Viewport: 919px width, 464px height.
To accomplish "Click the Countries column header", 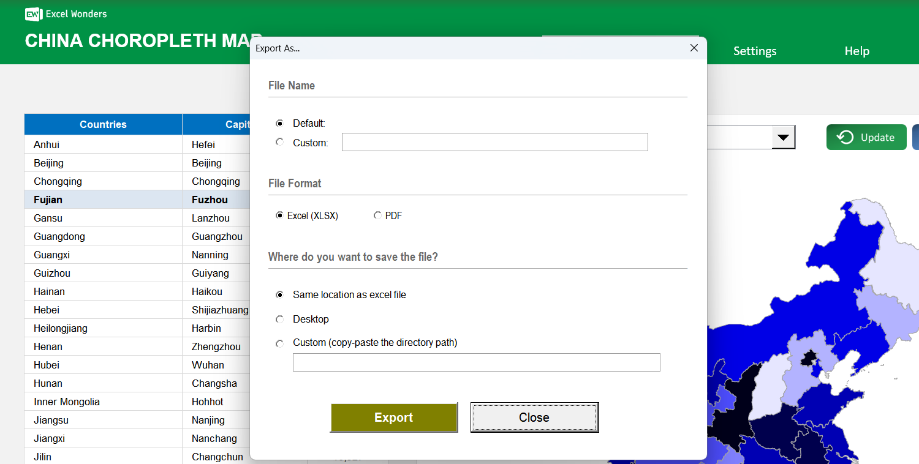I will point(103,124).
